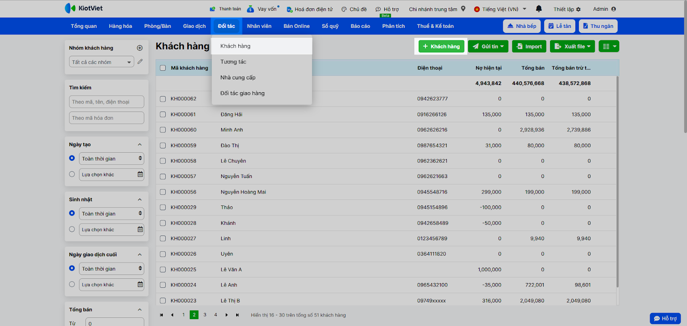687x326 pixels.
Task: Open calendar icon in Ngày tạo filter
Action: 140,175
